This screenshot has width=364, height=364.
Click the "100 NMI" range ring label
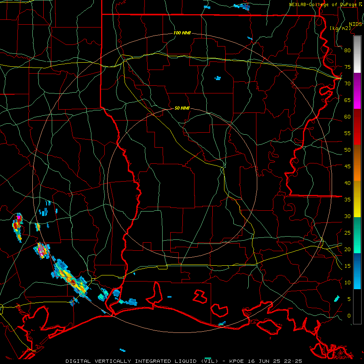(182, 33)
